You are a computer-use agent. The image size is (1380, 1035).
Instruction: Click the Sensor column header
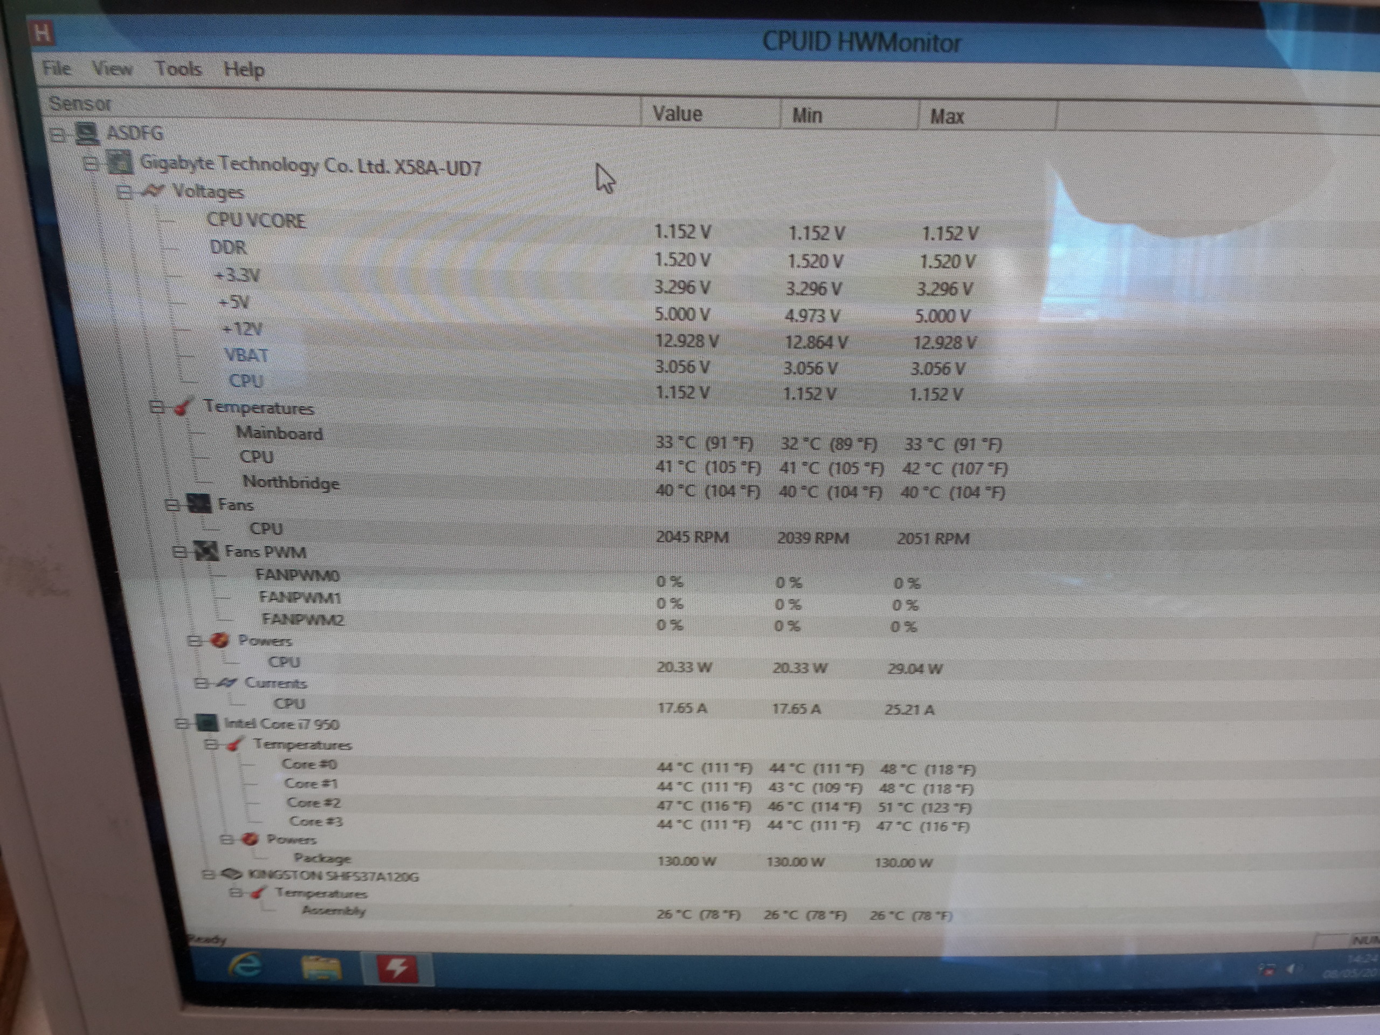[x=342, y=108]
